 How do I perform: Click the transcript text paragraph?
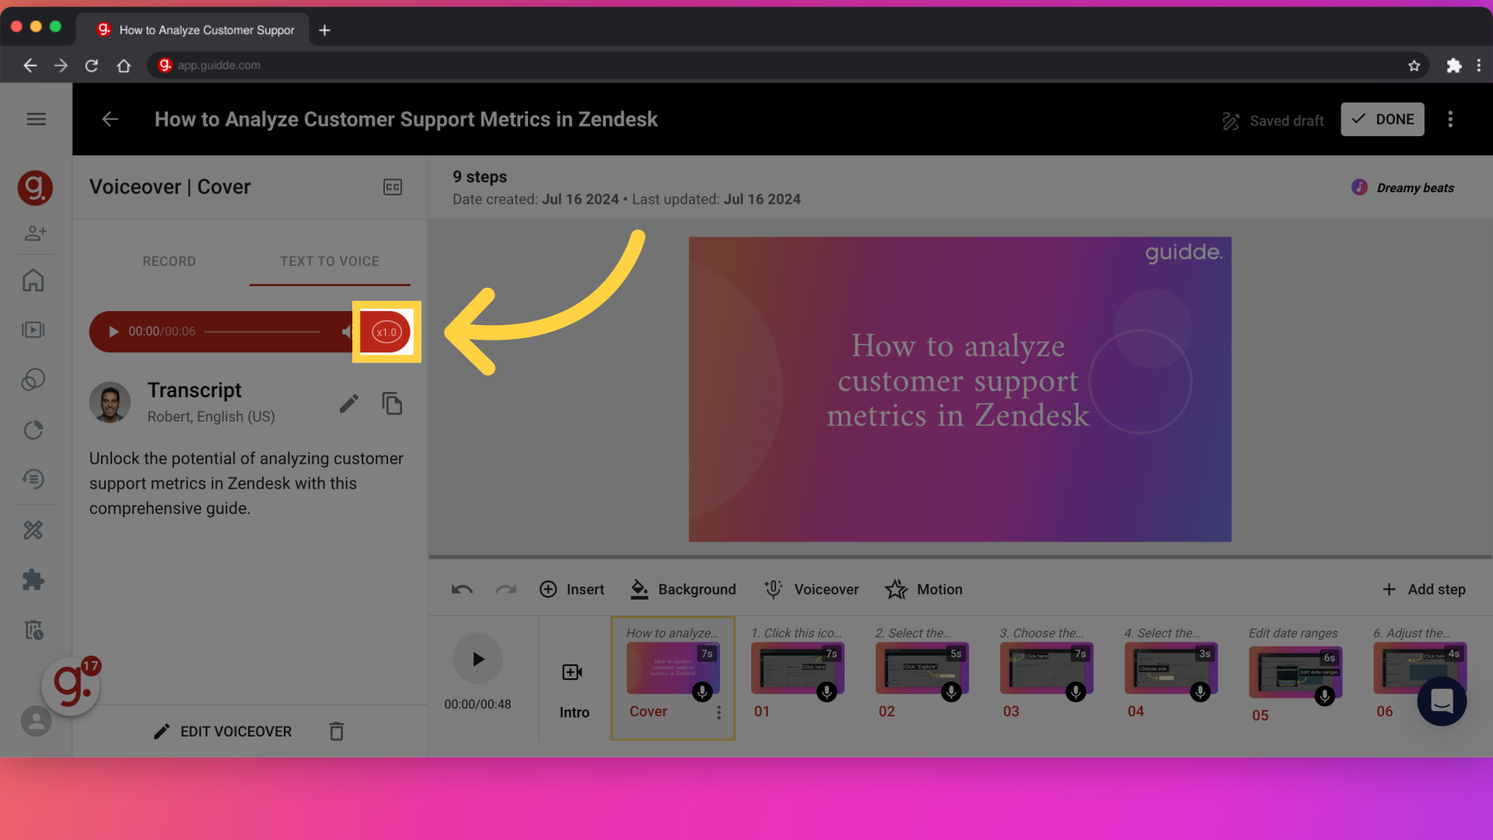tap(247, 483)
